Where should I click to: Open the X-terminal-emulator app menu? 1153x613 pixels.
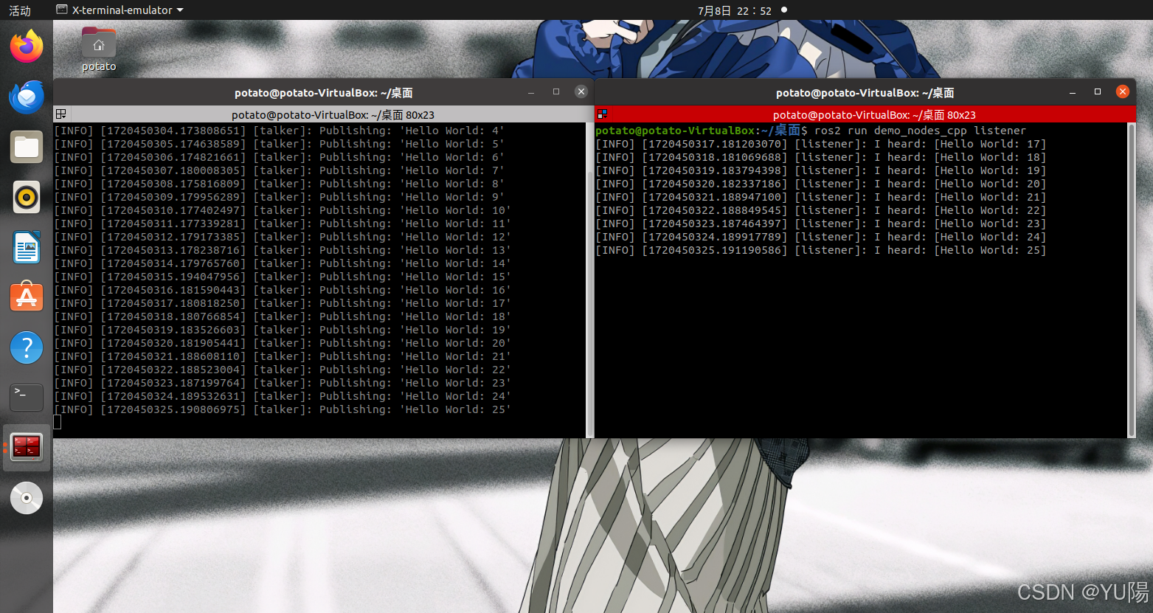pyautogui.click(x=120, y=10)
